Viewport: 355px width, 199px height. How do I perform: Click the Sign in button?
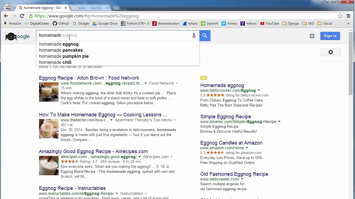point(330,36)
